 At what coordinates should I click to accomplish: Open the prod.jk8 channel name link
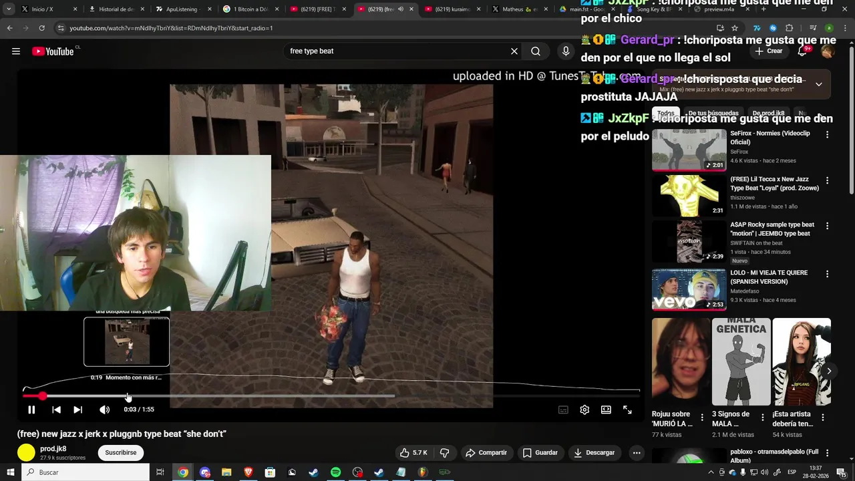tap(53, 449)
